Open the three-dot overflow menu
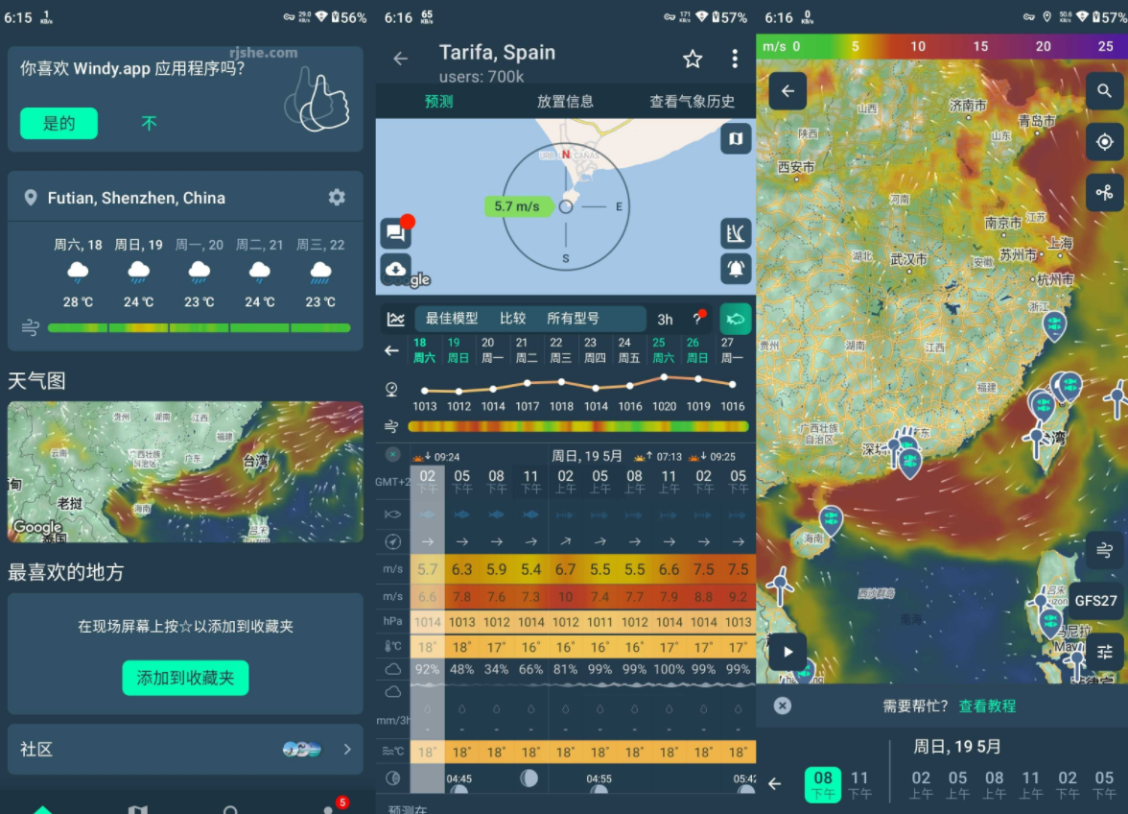Screen dimensions: 1128x814 tap(735, 59)
